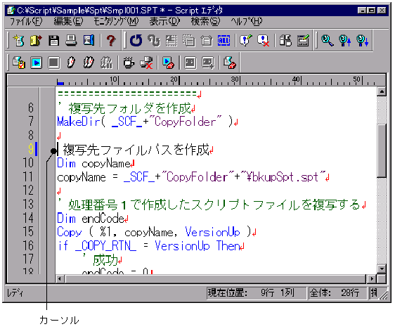Click the MakeDir code line
The height and width of the screenshot is (329, 395).
click(x=148, y=122)
